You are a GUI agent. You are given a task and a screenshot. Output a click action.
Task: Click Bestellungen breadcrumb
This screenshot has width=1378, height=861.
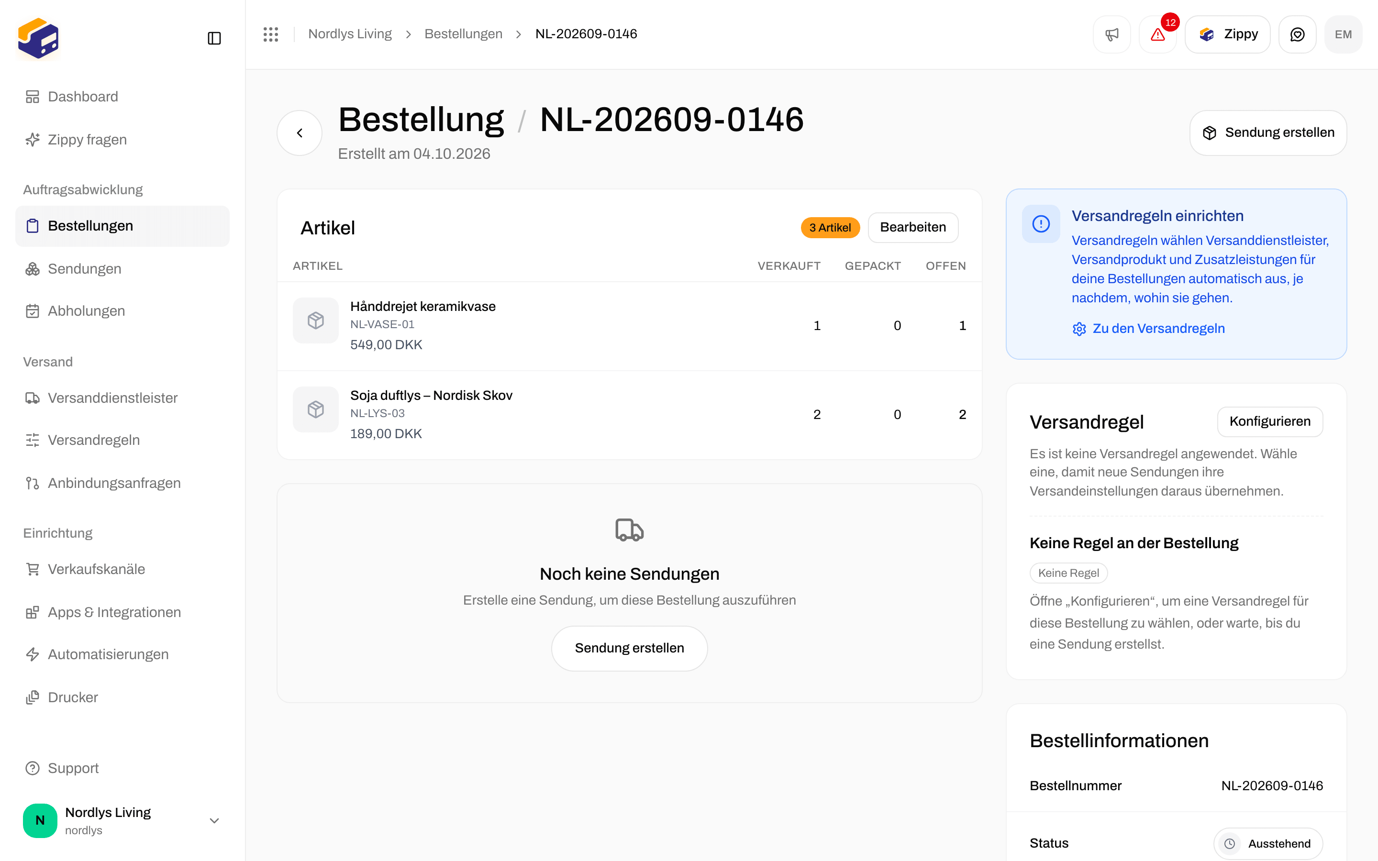coord(464,34)
